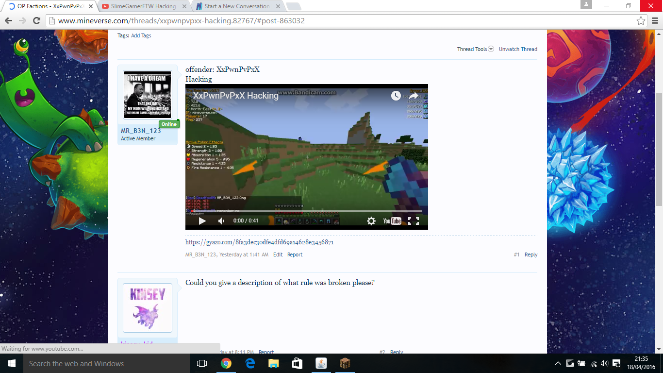The image size is (663, 373).
Task: Click the Chrome taskbar icon
Action: (x=226, y=363)
